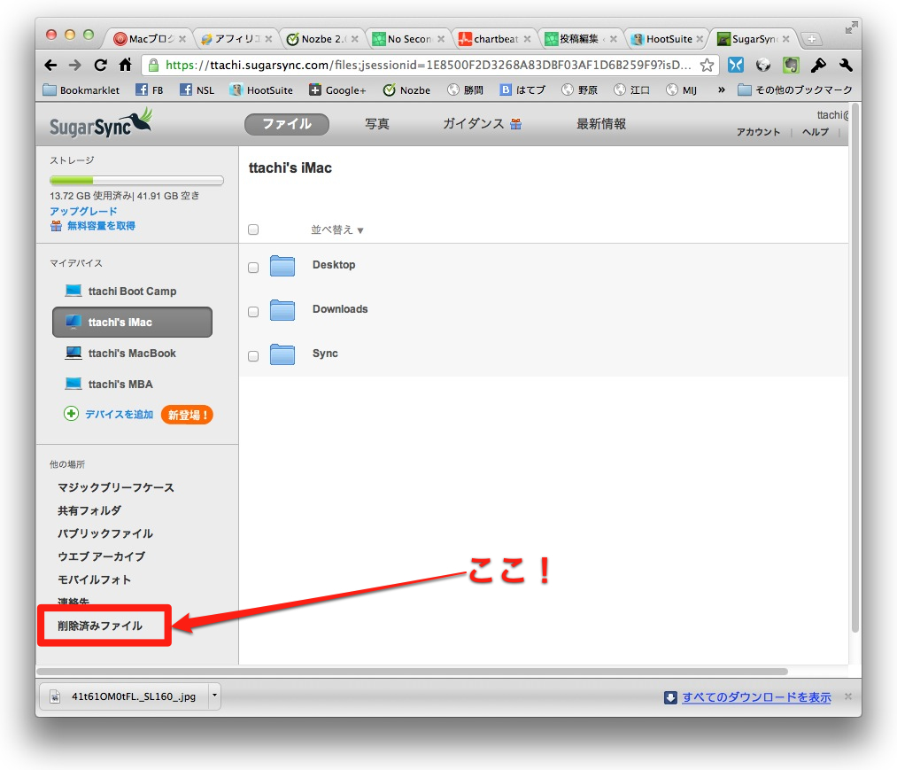The width and height of the screenshot is (897, 770).
Task: Click the storage usage progress bar
Action: [x=136, y=181]
